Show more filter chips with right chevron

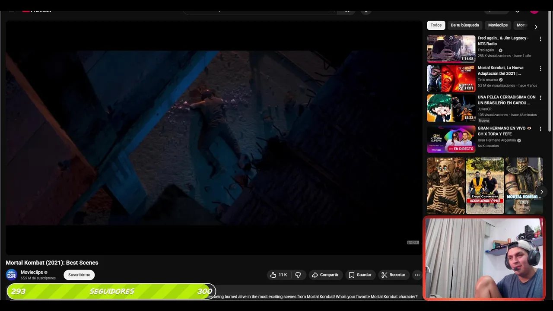click(x=536, y=27)
